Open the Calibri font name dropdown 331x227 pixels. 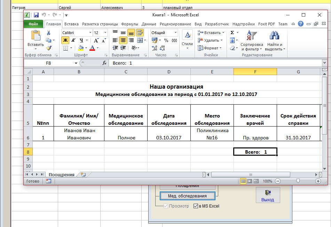click(x=90, y=33)
